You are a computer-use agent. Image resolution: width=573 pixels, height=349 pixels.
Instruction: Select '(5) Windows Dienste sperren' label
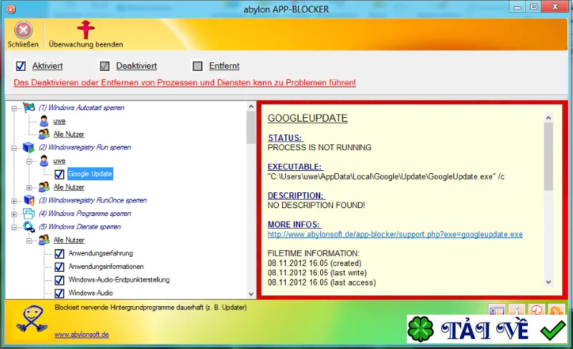[x=80, y=227]
